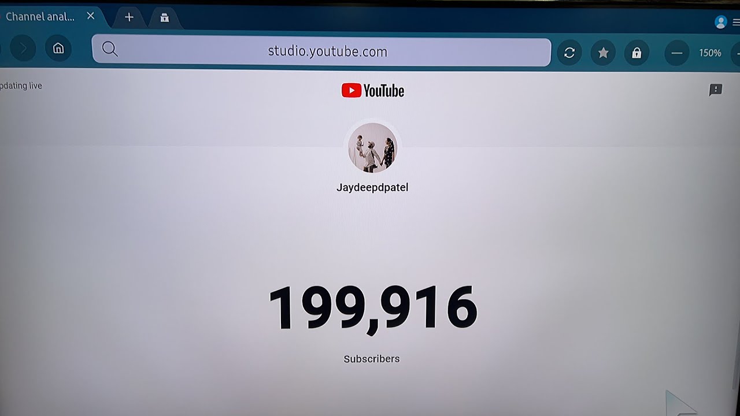This screenshot has width=740, height=416.
Task: Open the padlock site security icon
Action: coord(637,53)
